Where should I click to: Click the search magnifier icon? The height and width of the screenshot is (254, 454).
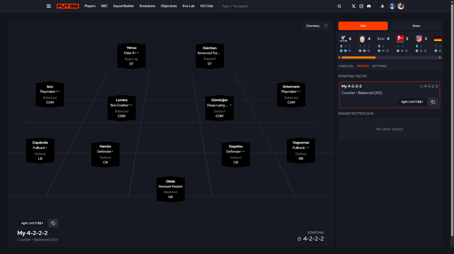coord(339,6)
